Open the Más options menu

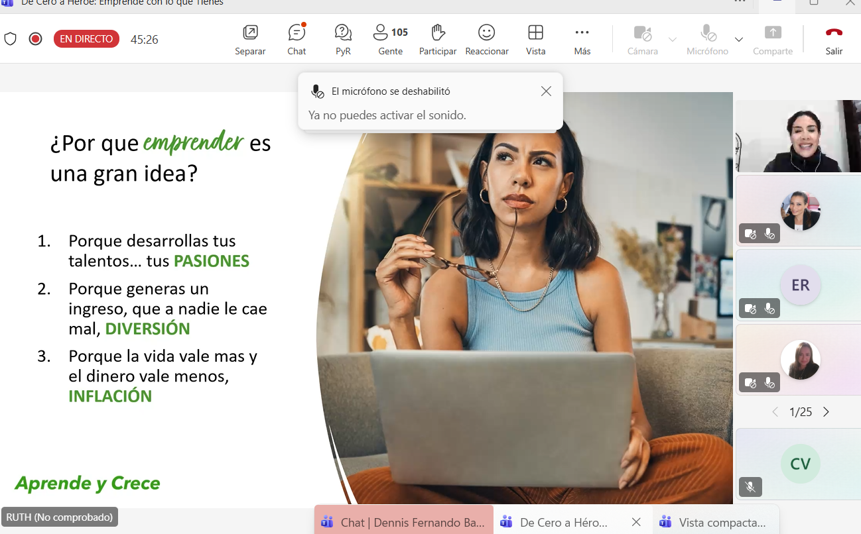[x=582, y=39]
